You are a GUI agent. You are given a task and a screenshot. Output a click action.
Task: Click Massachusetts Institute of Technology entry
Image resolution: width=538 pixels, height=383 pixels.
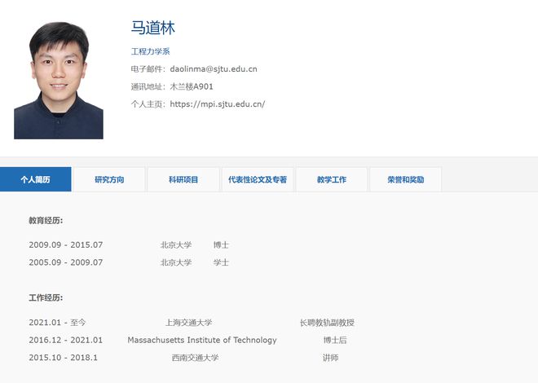pyautogui.click(x=202, y=340)
